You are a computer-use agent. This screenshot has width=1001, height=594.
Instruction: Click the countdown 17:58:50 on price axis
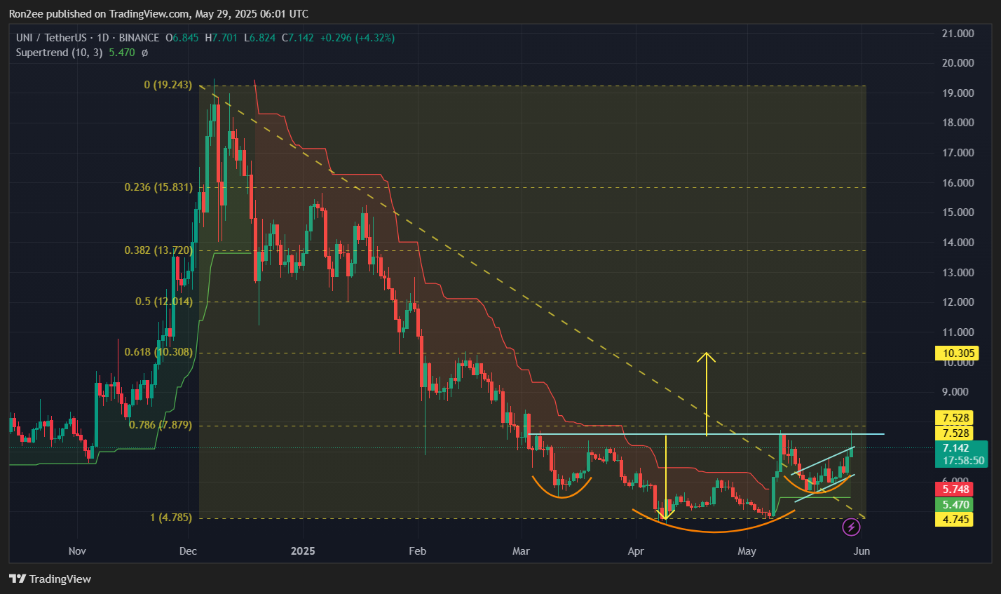pos(964,461)
